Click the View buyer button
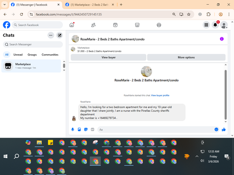The width and height of the screenshot is (234, 175). pyautogui.click(x=109, y=57)
